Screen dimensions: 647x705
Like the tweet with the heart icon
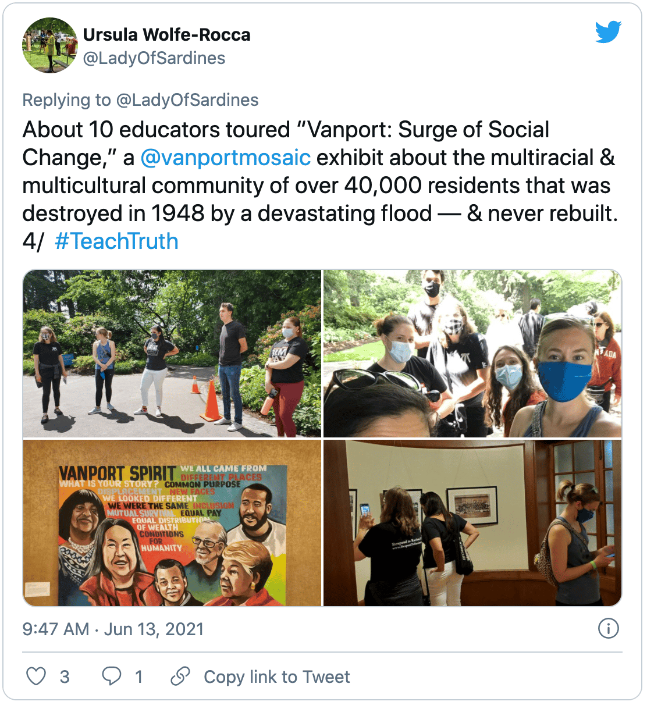(x=36, y=676)
